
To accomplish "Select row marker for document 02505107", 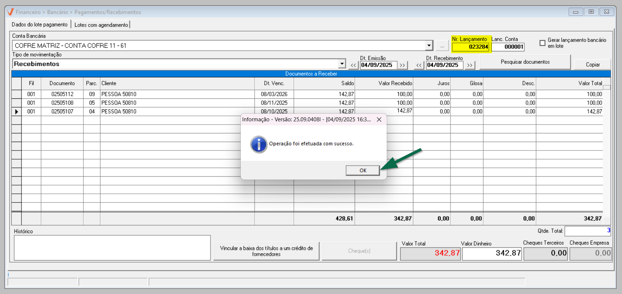I will 16,111.
